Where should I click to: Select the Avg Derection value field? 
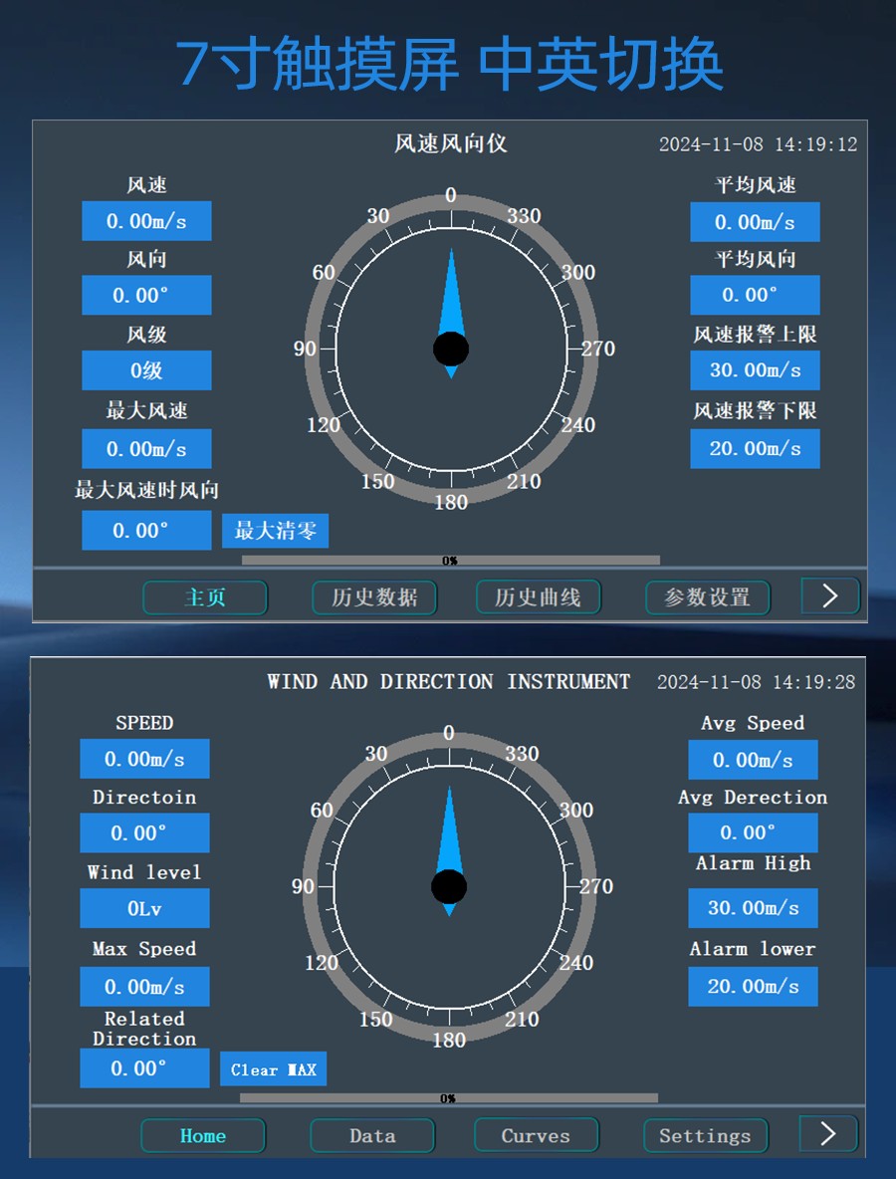[754, 833]
